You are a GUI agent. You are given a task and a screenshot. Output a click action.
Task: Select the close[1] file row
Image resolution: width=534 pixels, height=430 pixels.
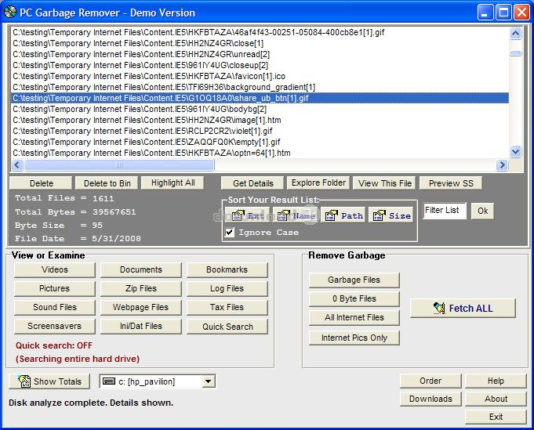coord(260,43)
